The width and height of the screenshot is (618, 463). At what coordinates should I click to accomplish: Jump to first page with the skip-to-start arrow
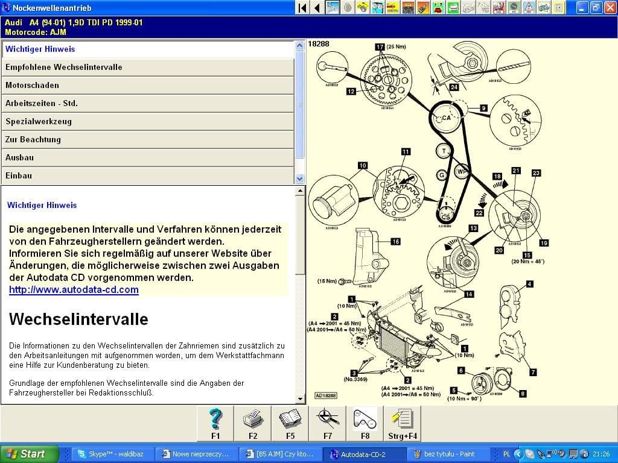pos(302,8)
